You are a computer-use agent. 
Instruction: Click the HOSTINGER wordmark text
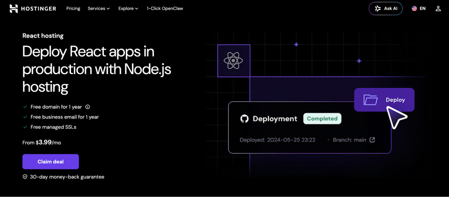(x=39, y=9)
